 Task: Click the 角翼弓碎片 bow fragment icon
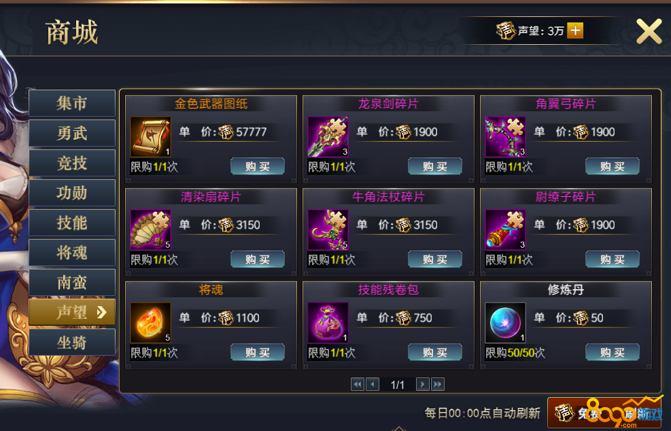pos(505,136)
